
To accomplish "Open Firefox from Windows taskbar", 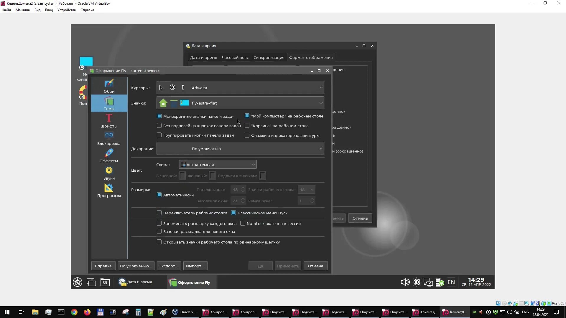I will pyautogui.click(x=87, y=312).
